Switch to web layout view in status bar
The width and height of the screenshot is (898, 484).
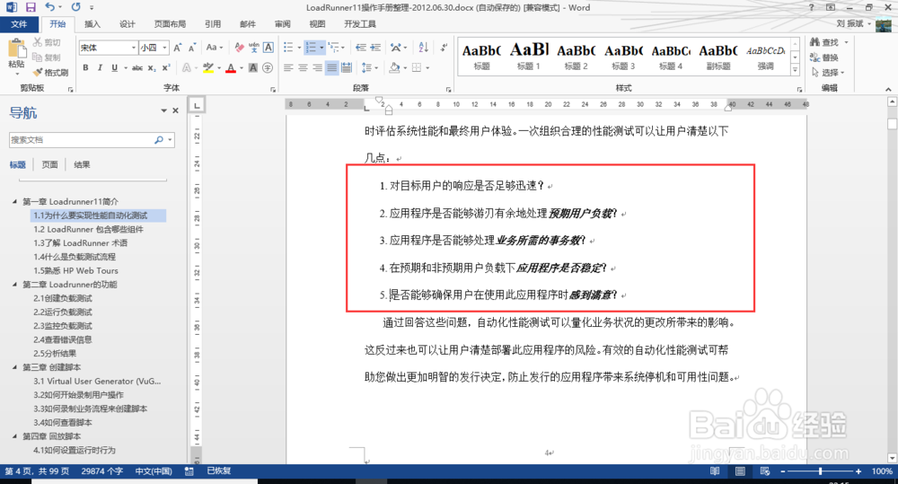pyautogui.click(x=764, y=471)
